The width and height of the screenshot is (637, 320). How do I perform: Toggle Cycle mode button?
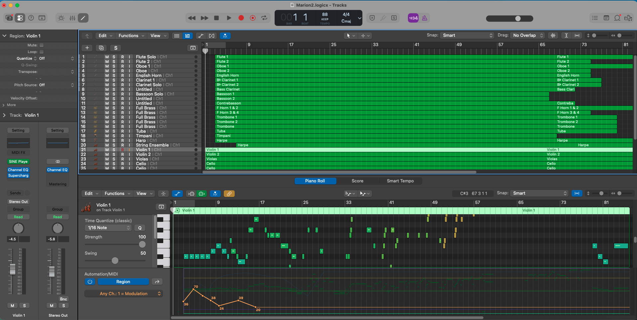(264, 18)
